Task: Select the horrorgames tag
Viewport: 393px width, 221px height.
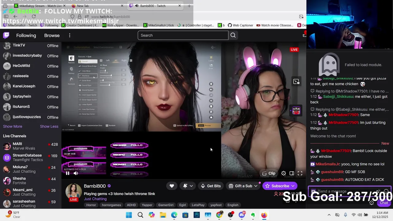Action: [111, 205]
